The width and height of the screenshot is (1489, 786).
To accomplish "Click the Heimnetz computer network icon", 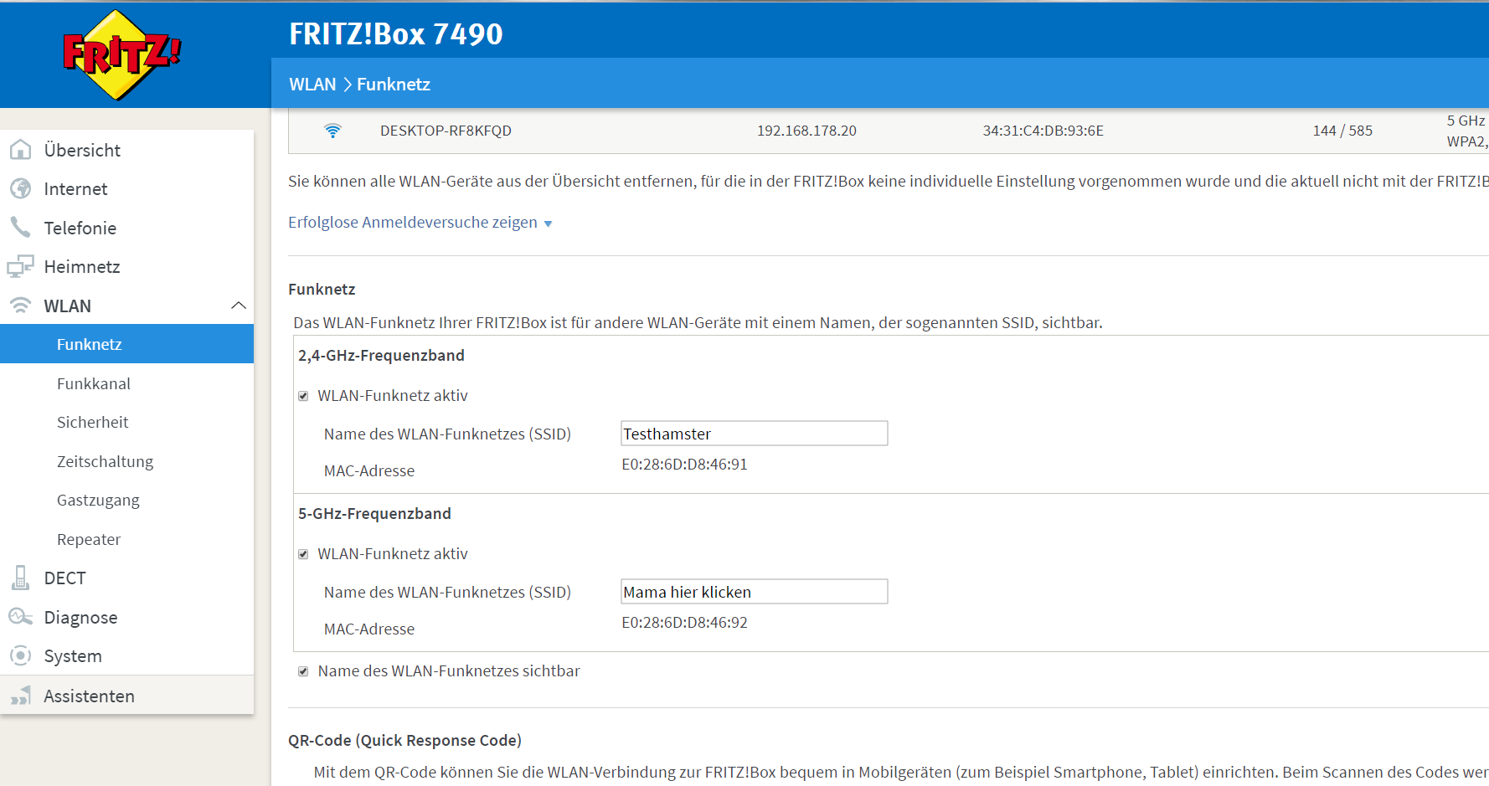I will click(21, 266).
